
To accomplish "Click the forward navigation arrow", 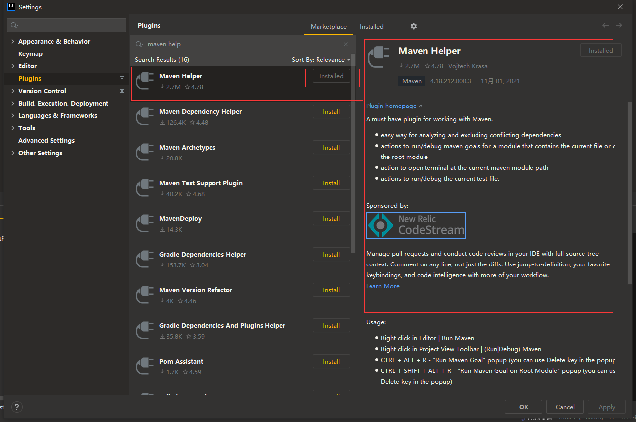I will click(x=619, y=25).
